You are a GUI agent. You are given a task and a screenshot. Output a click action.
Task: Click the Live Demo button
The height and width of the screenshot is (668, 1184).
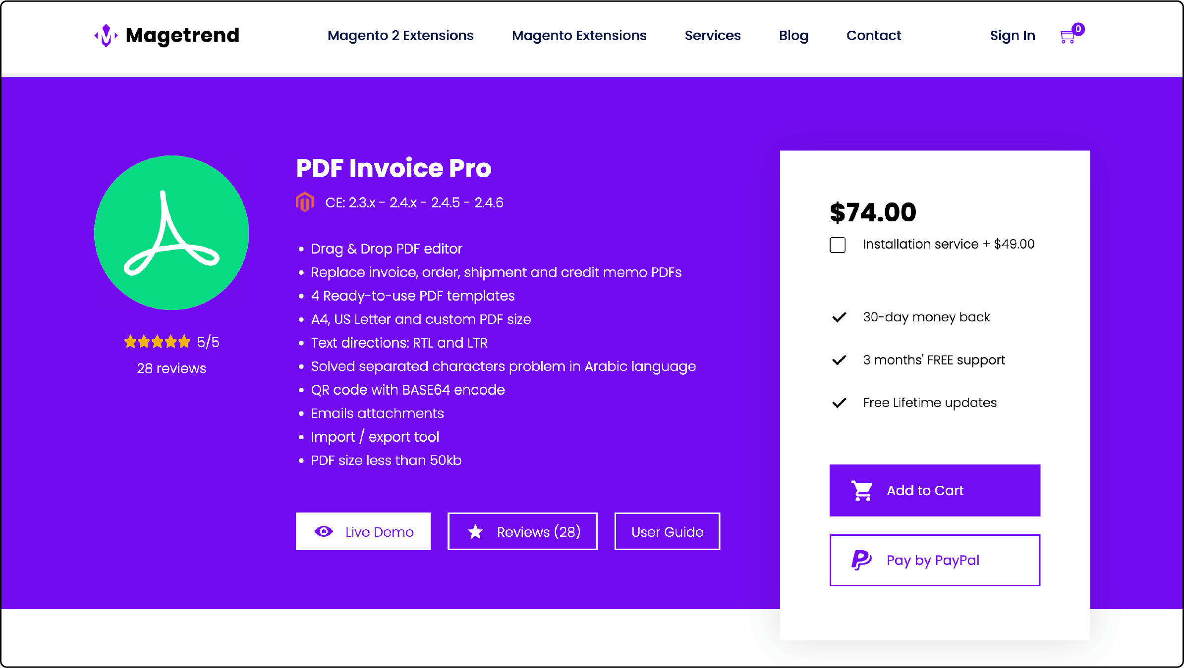(363, 531)
